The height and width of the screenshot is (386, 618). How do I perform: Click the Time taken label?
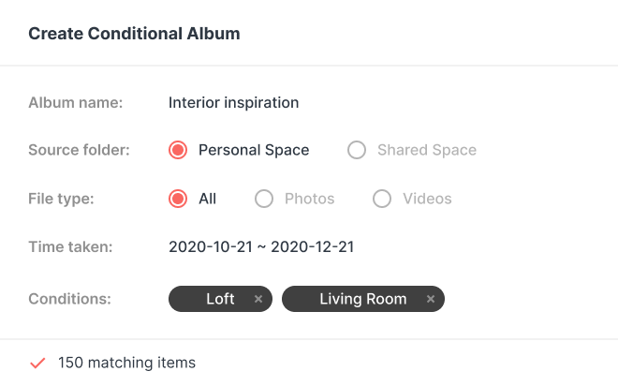[70, 247]
